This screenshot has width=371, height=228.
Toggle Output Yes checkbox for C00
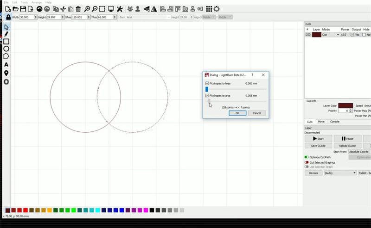tap(352, 35)
